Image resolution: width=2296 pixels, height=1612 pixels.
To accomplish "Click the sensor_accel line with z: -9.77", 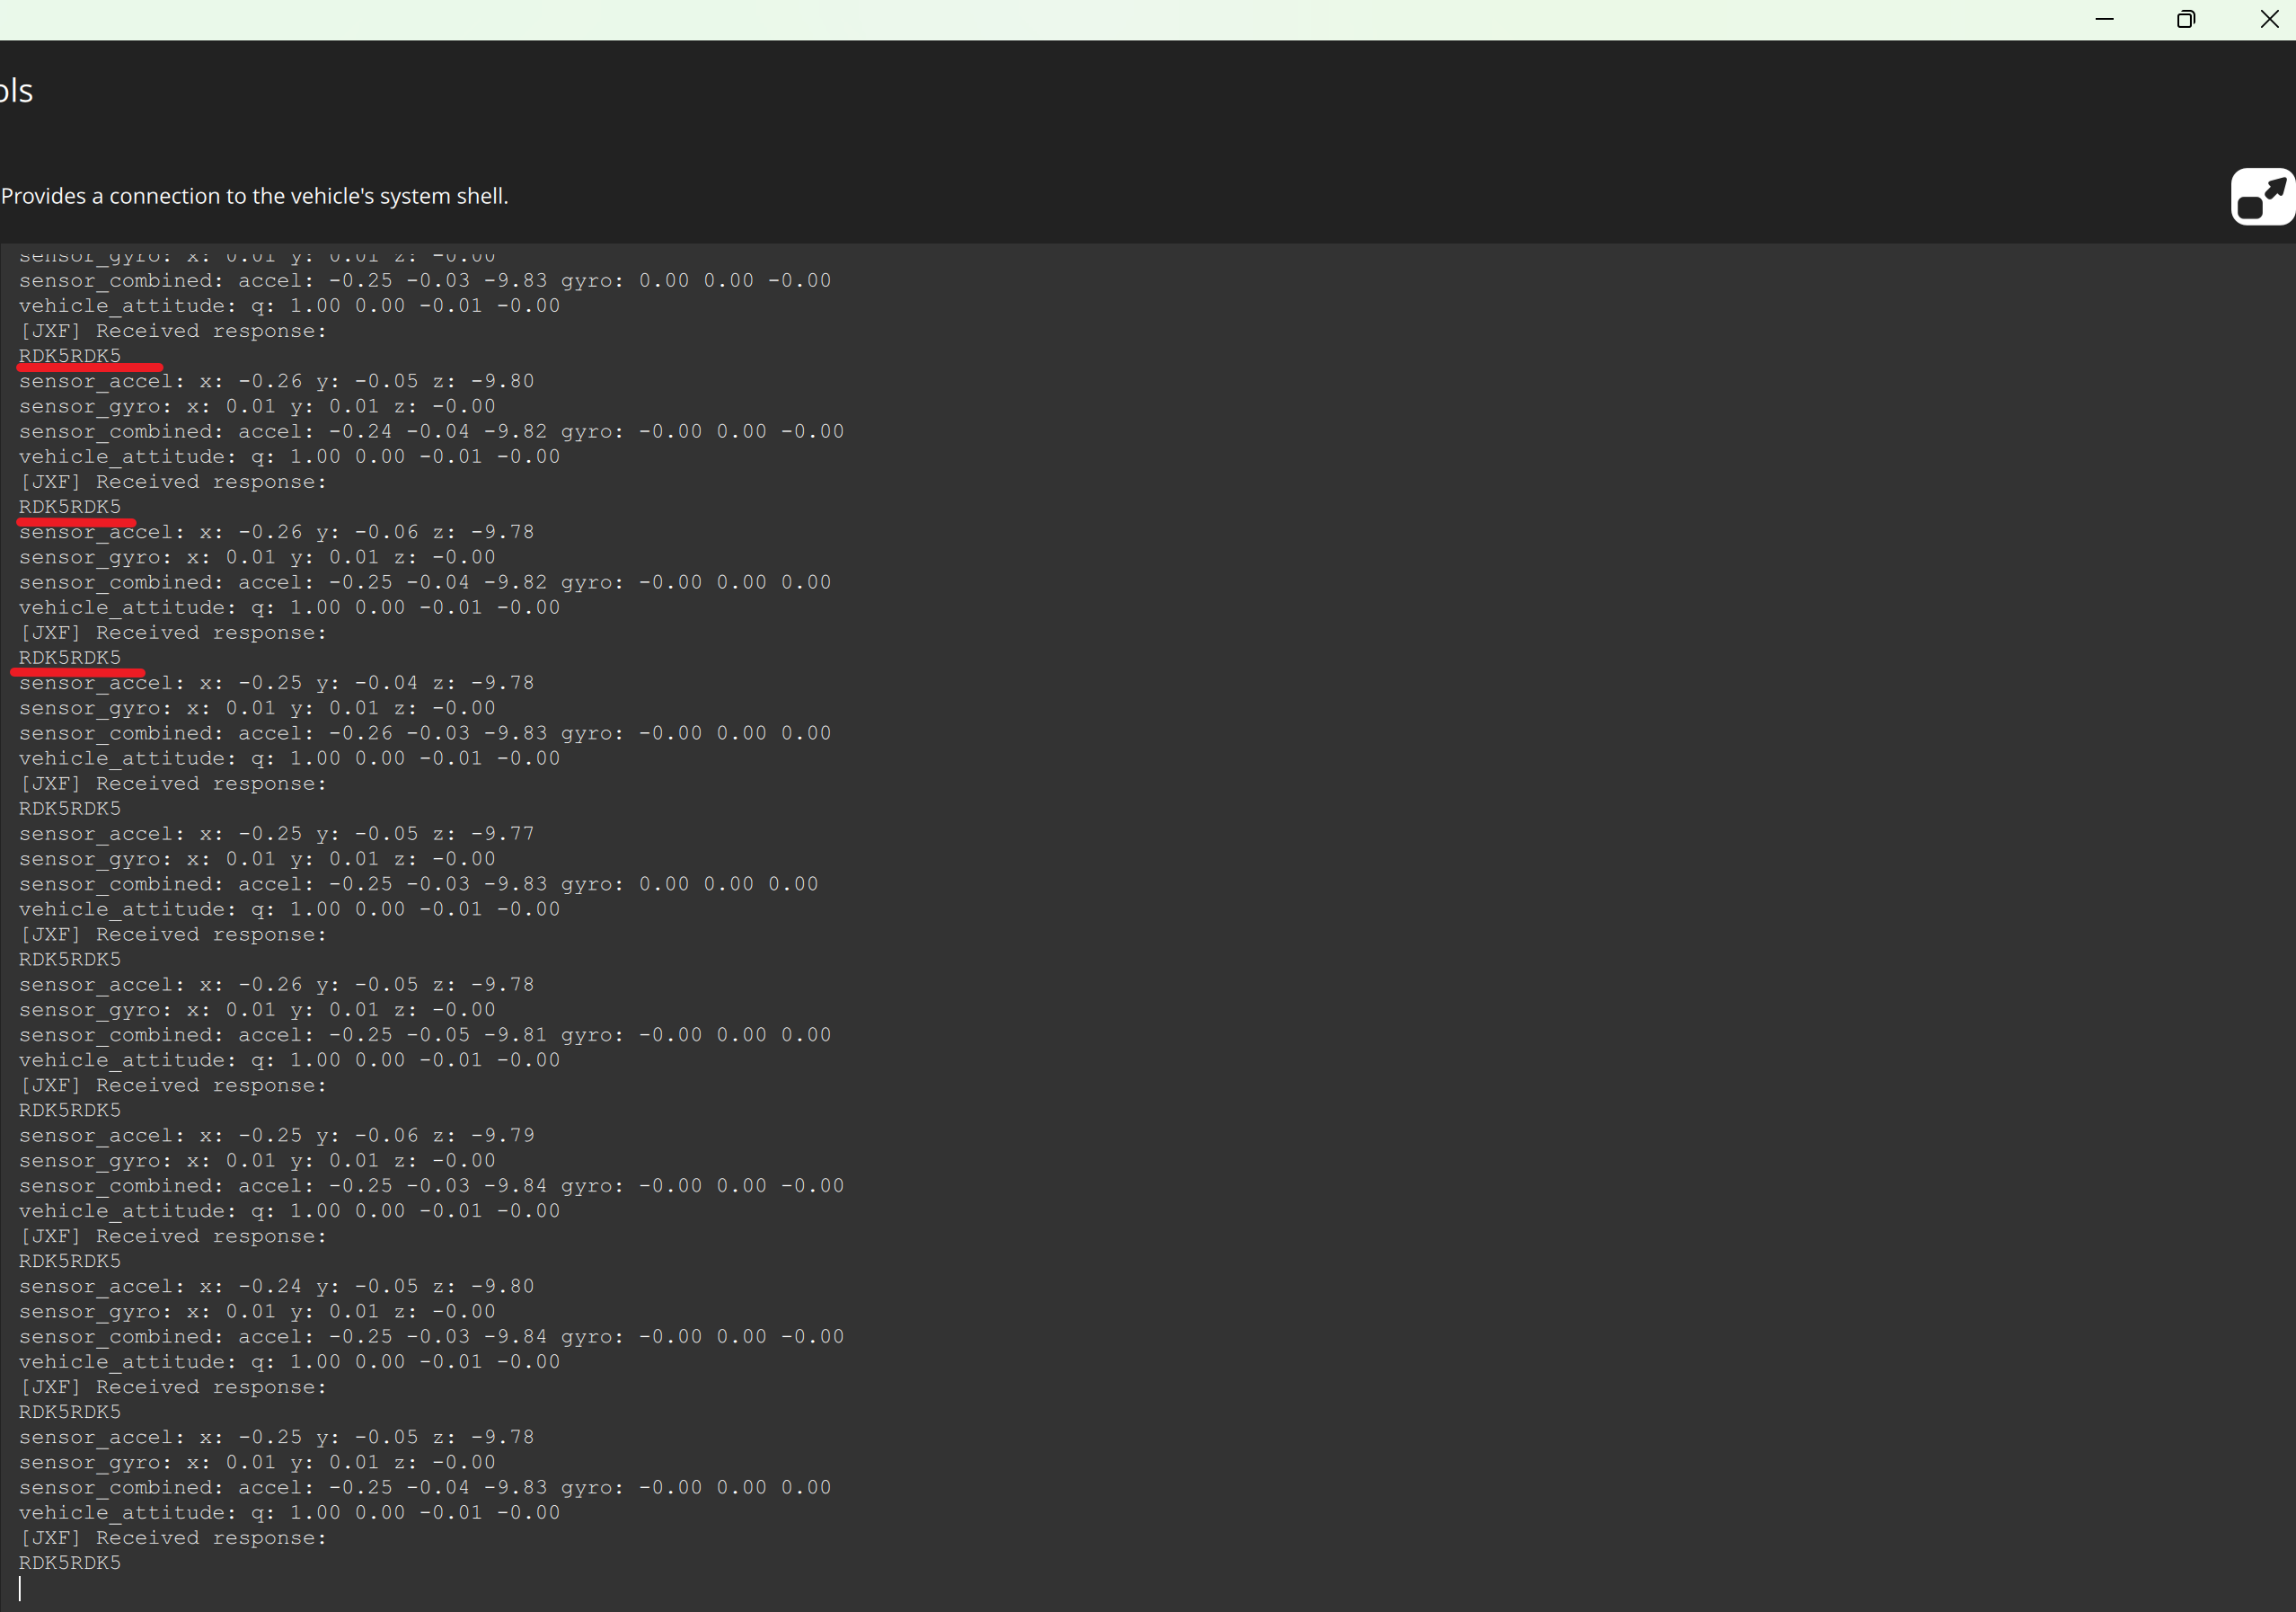I will (276, 834).
